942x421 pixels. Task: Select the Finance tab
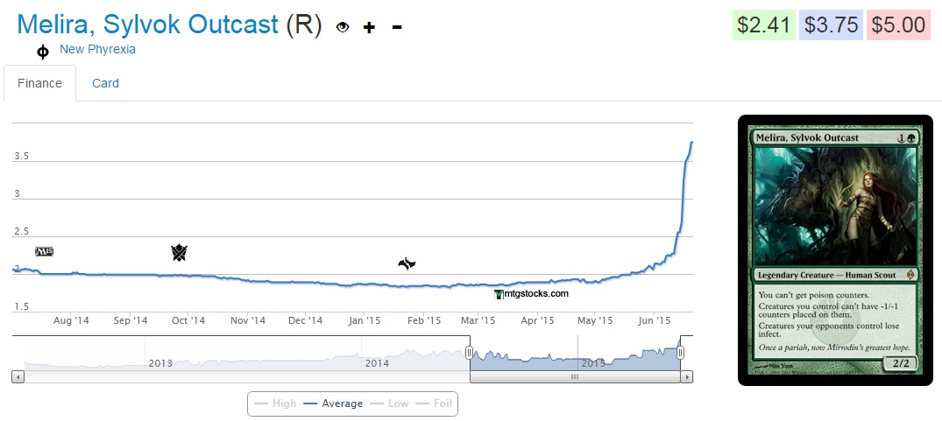tap(39, 83)
